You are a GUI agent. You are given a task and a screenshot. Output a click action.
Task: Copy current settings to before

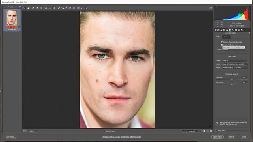coord(208,131)
